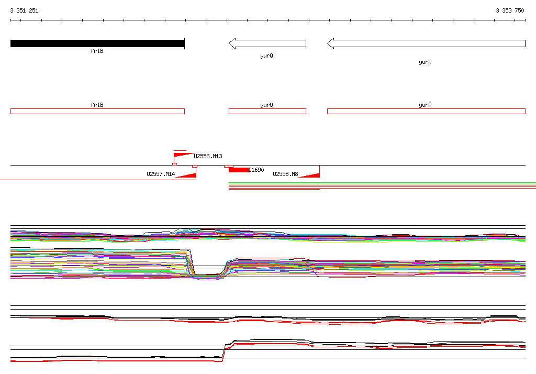The width and height of the screenshot is (536, 374).
Task: Click the end coordinate 3 353 750
Action: coord(510,10)
